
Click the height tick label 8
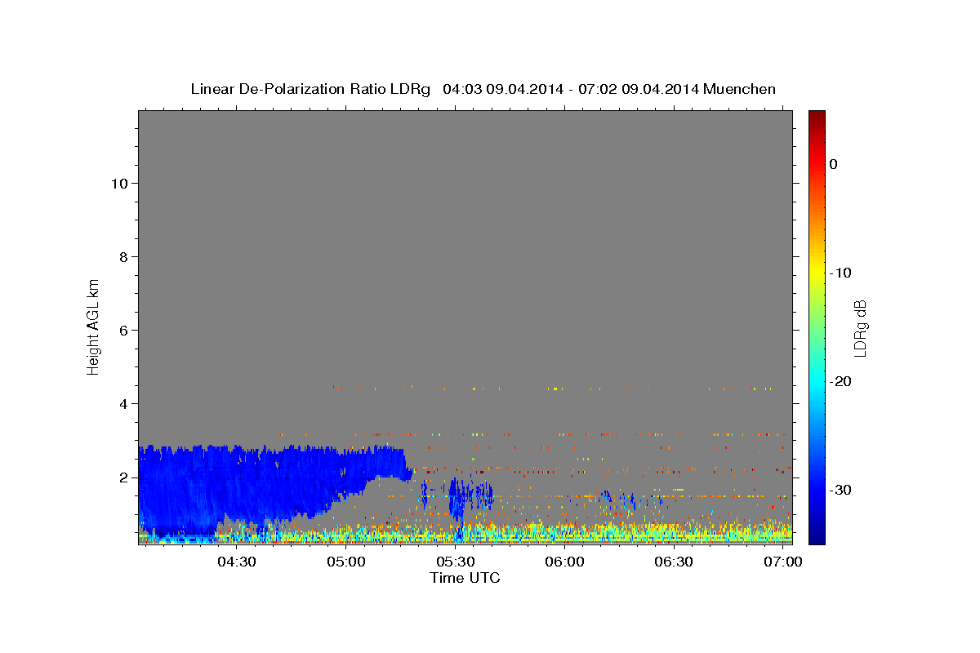click(x=124, y=257)
